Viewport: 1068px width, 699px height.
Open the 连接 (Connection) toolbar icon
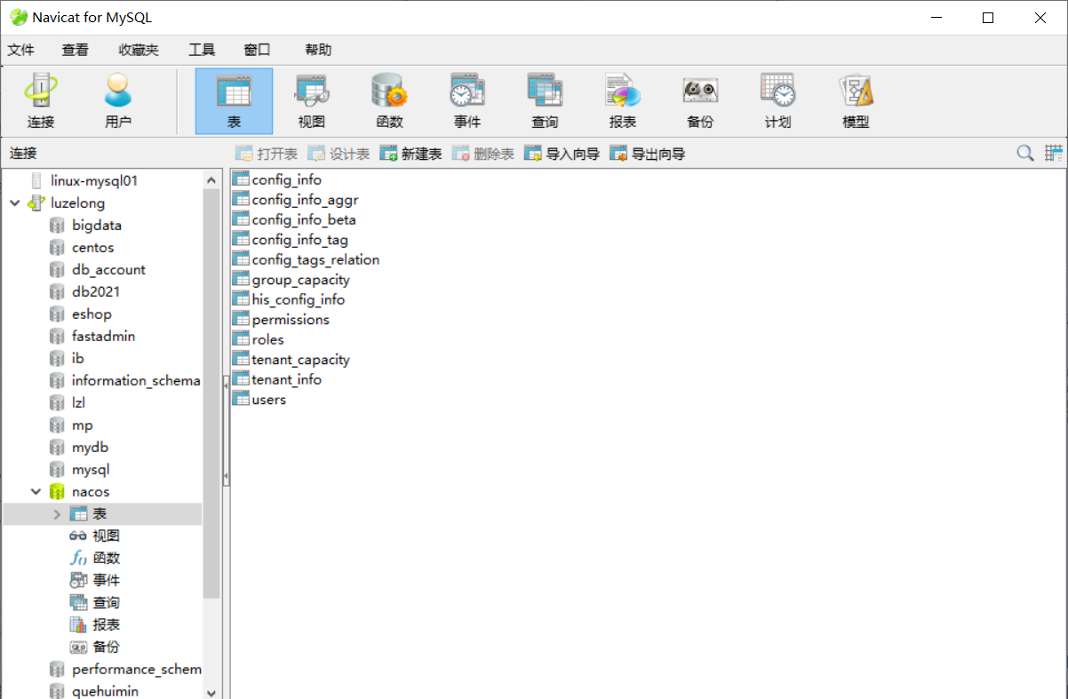pyautogui.click(x=41, y=101)
